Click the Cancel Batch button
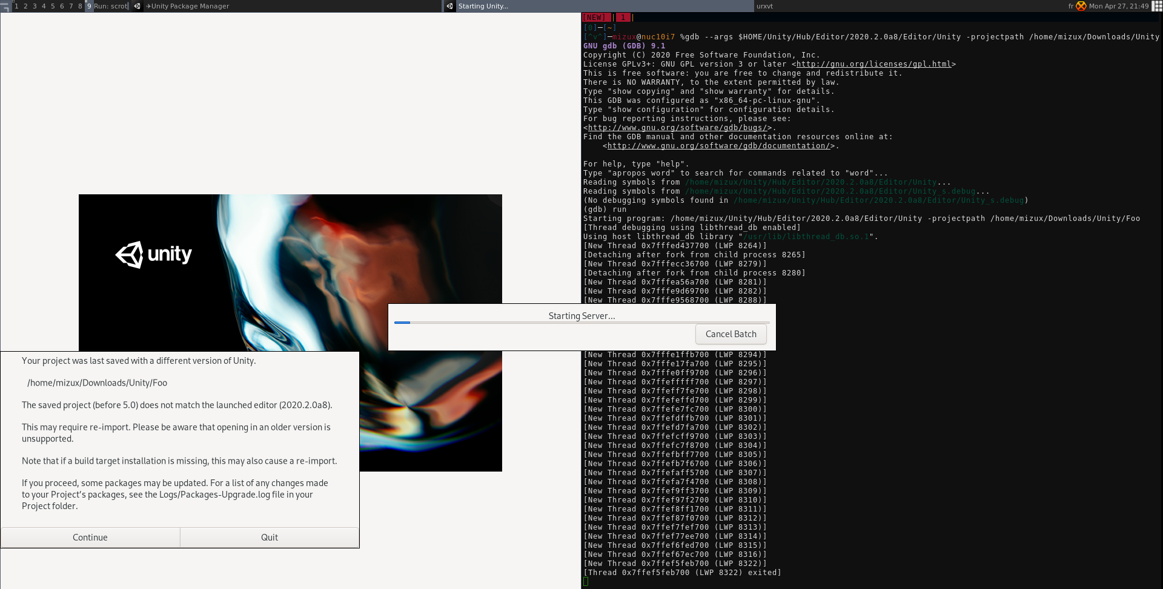 click(x=731, y=334)
